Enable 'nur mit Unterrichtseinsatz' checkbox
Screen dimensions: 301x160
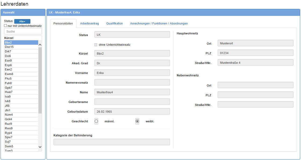pos(5,26)
